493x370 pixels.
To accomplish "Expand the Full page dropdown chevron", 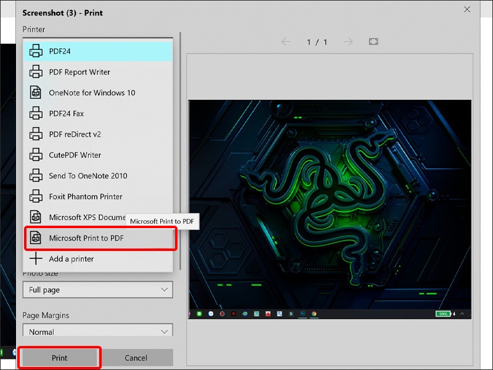I will click(x=164, y=290).
